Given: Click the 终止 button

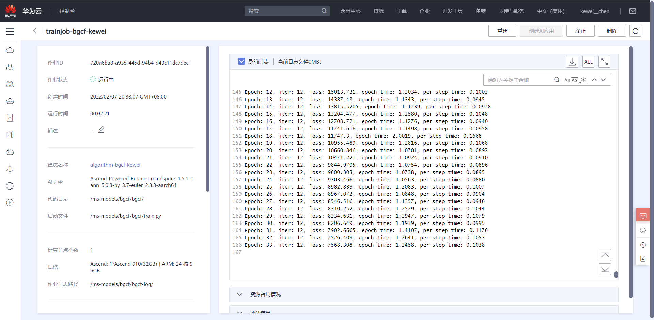Looking at the screenshot, I should pos(580,31).
